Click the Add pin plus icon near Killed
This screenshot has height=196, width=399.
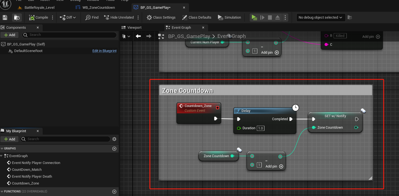point(378,37)
